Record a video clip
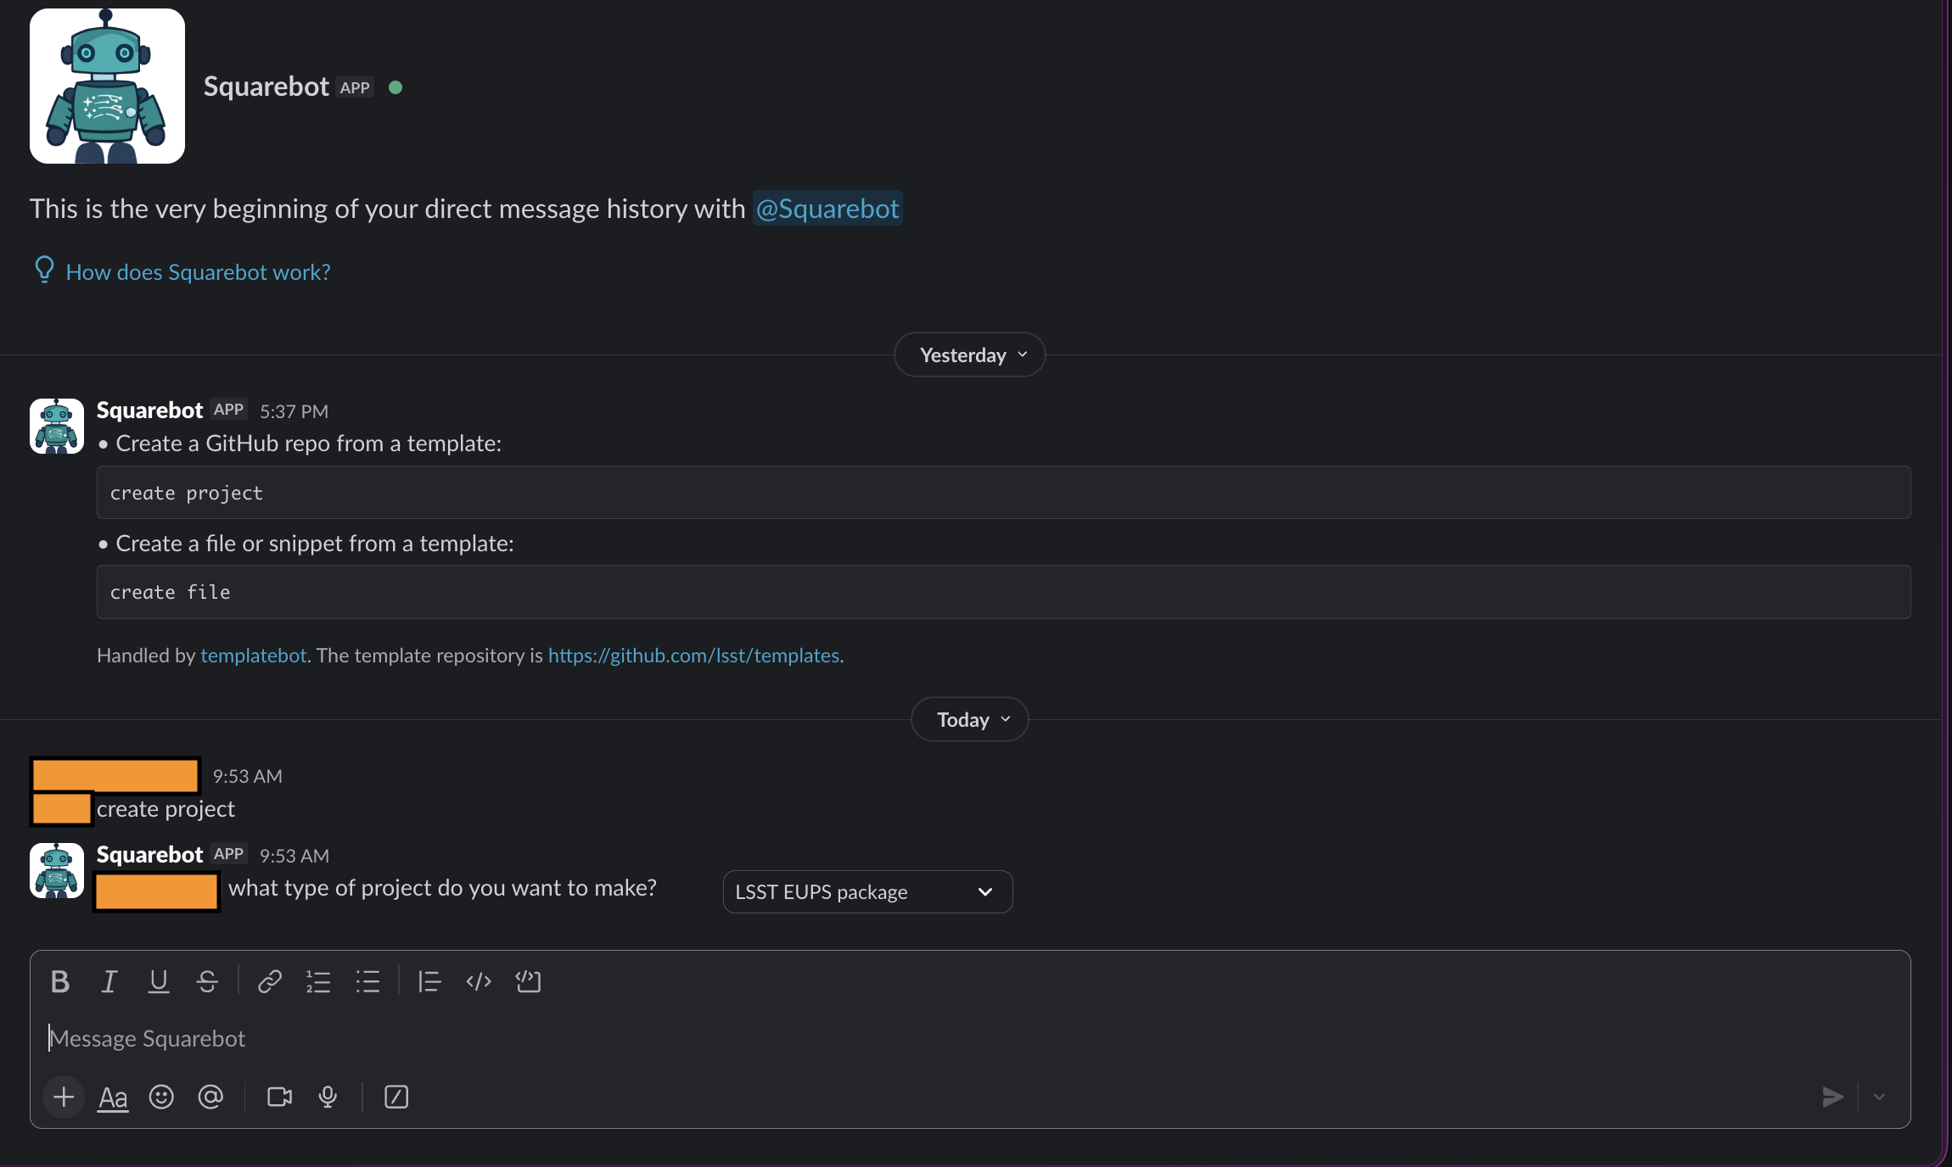Image resolution: width=1952 pixels, height=1167 pixels. (x=279, y=1097)
